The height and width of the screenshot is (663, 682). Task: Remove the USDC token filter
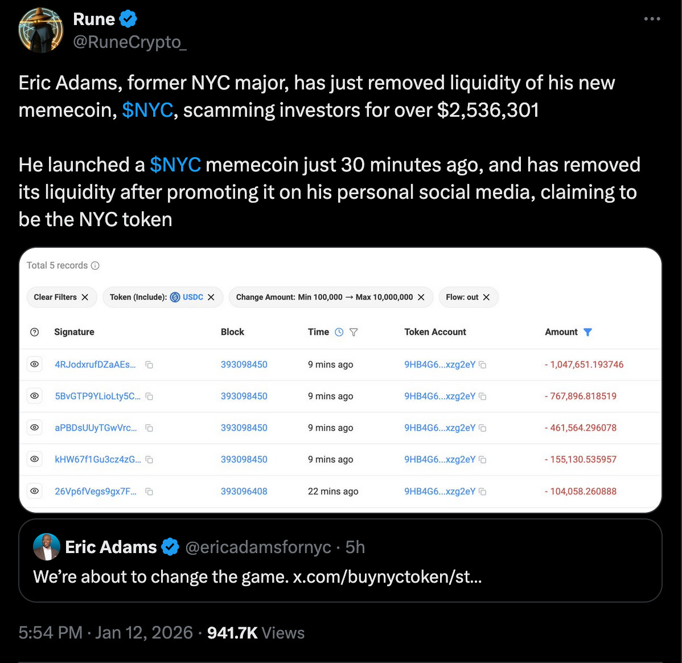(211, 297)
